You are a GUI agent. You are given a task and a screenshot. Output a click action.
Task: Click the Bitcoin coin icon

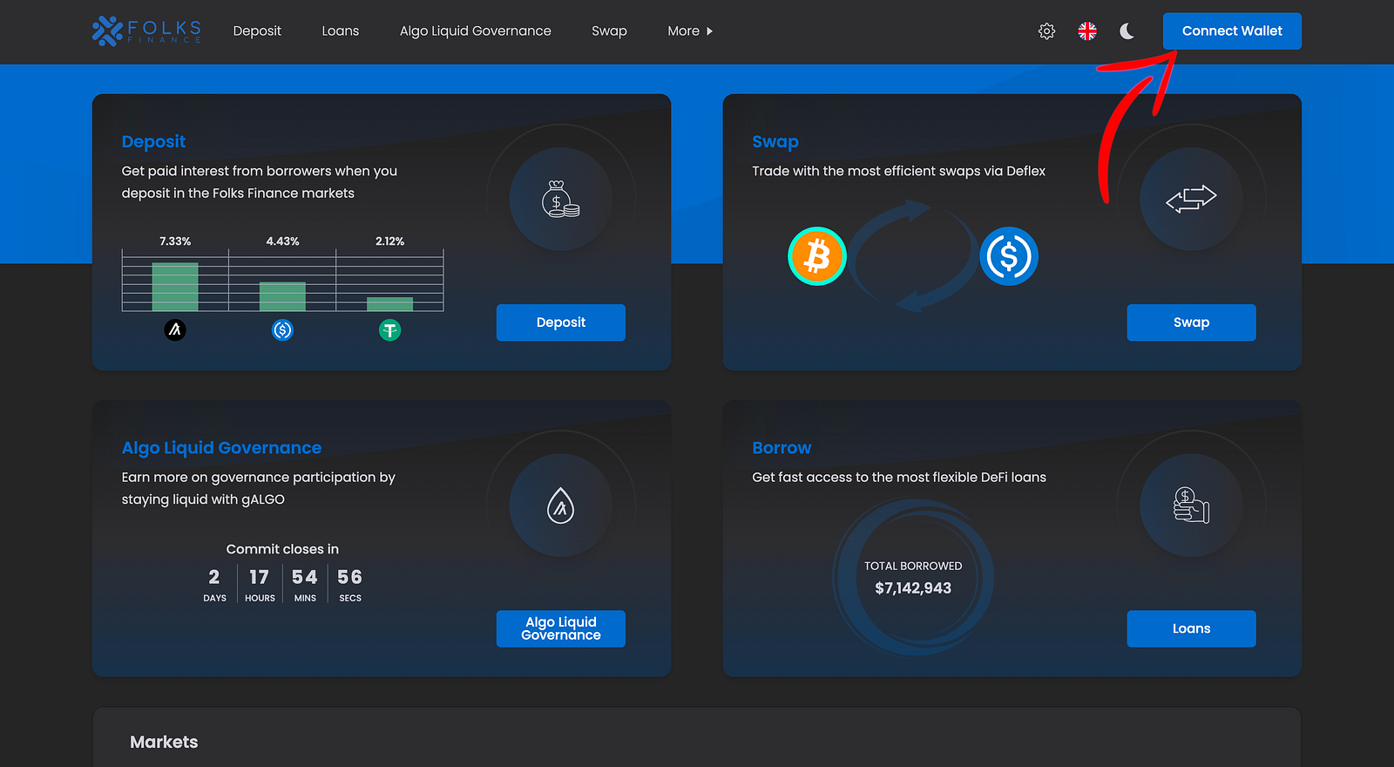[817, 256]
